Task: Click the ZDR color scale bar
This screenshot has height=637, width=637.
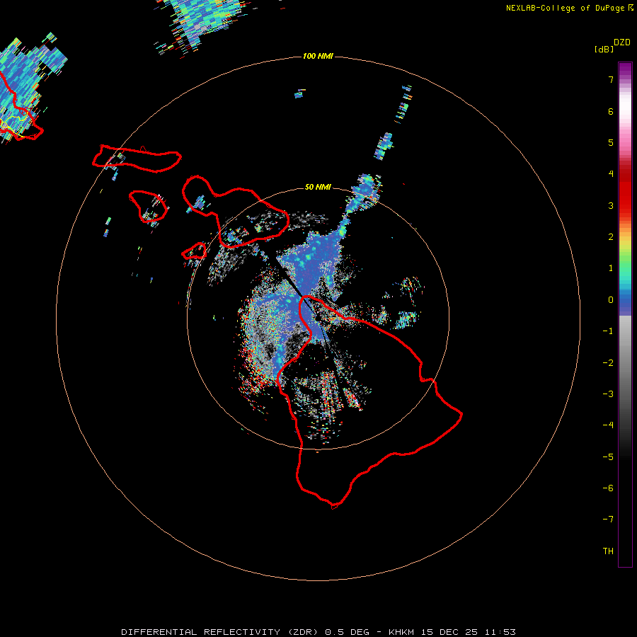Action: point(625,314)
